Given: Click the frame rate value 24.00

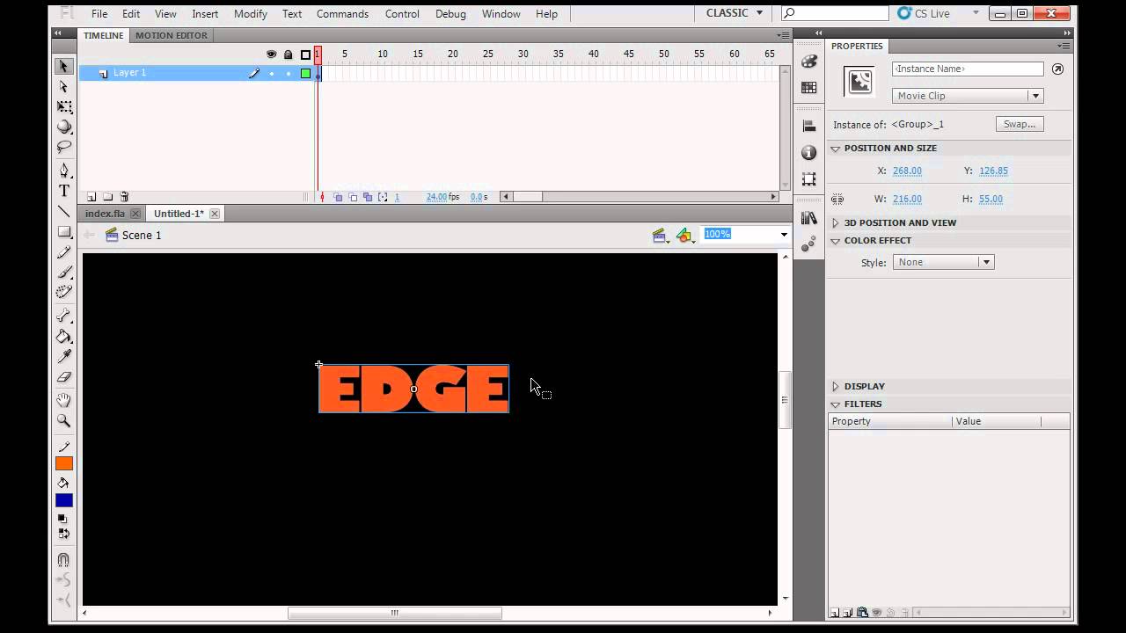Looking at the screenshot, I should (x=437, y=197).
